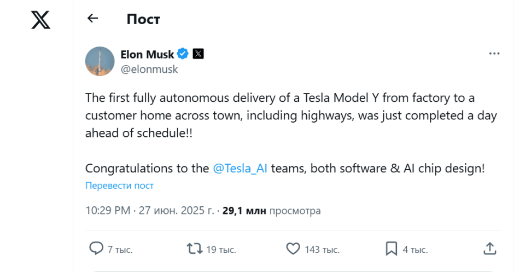Bookmark the post using the bookmark icon
The height and width of the screenshot is (272, 514).
392,249
